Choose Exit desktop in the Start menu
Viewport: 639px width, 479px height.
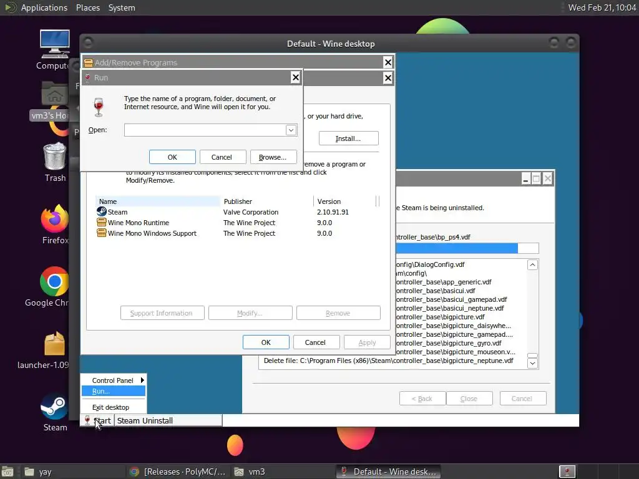pyautogui.click(x=114, y=407)
